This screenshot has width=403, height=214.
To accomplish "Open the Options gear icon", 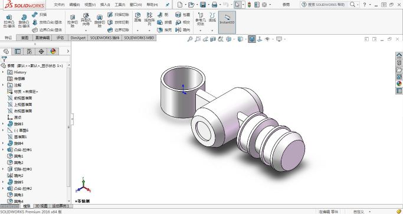I will click(264, 4).
